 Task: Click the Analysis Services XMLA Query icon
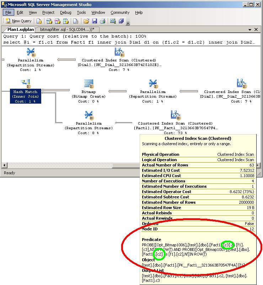pyautogui.click(x=66, y=21)
